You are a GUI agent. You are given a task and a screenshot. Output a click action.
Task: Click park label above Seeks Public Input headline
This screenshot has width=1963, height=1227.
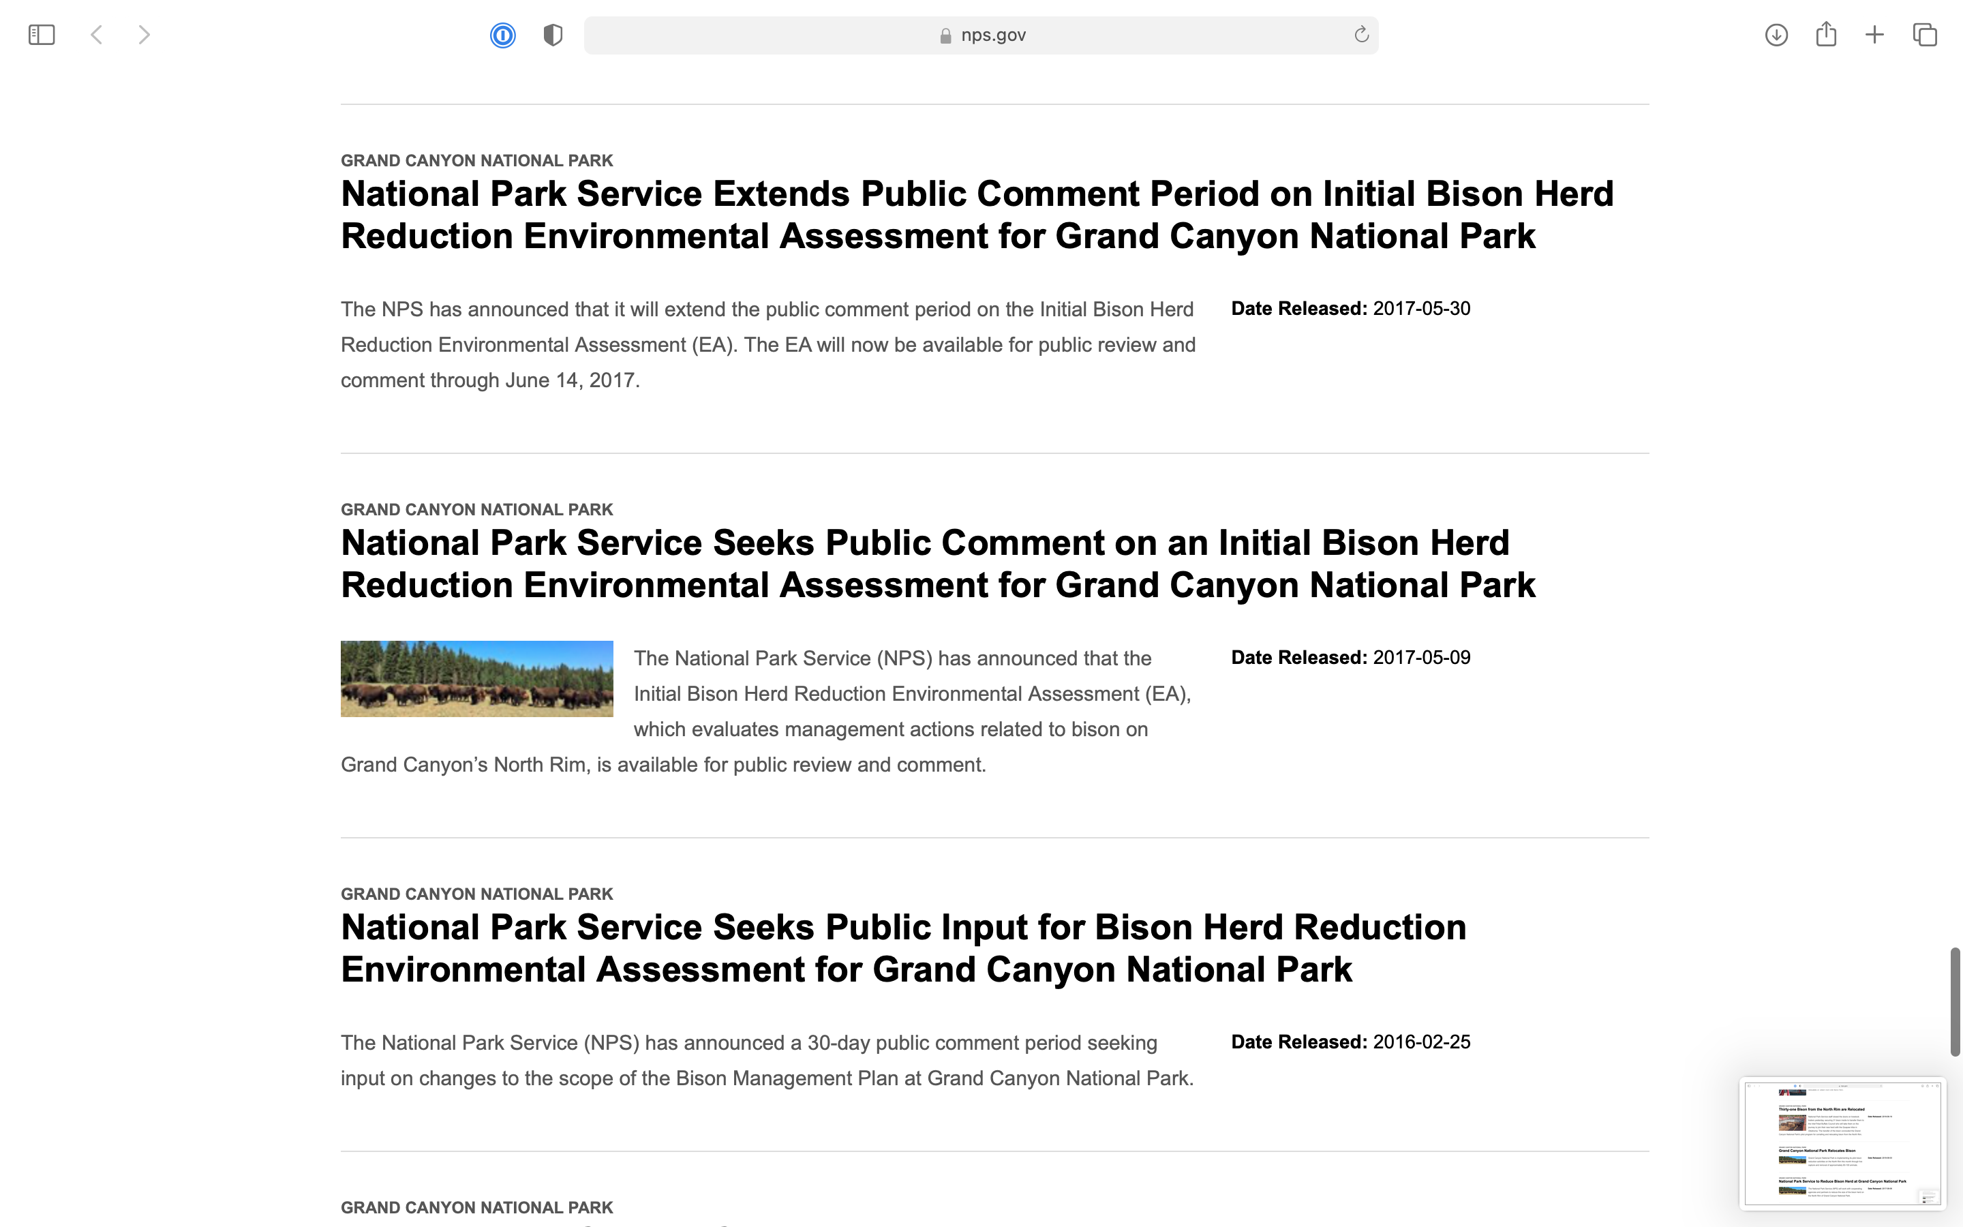[477, 894]
